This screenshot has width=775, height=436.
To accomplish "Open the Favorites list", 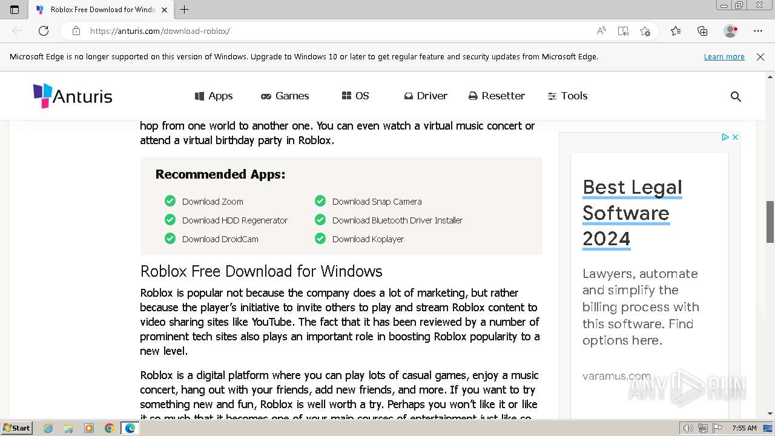I will tap(676, 31).
